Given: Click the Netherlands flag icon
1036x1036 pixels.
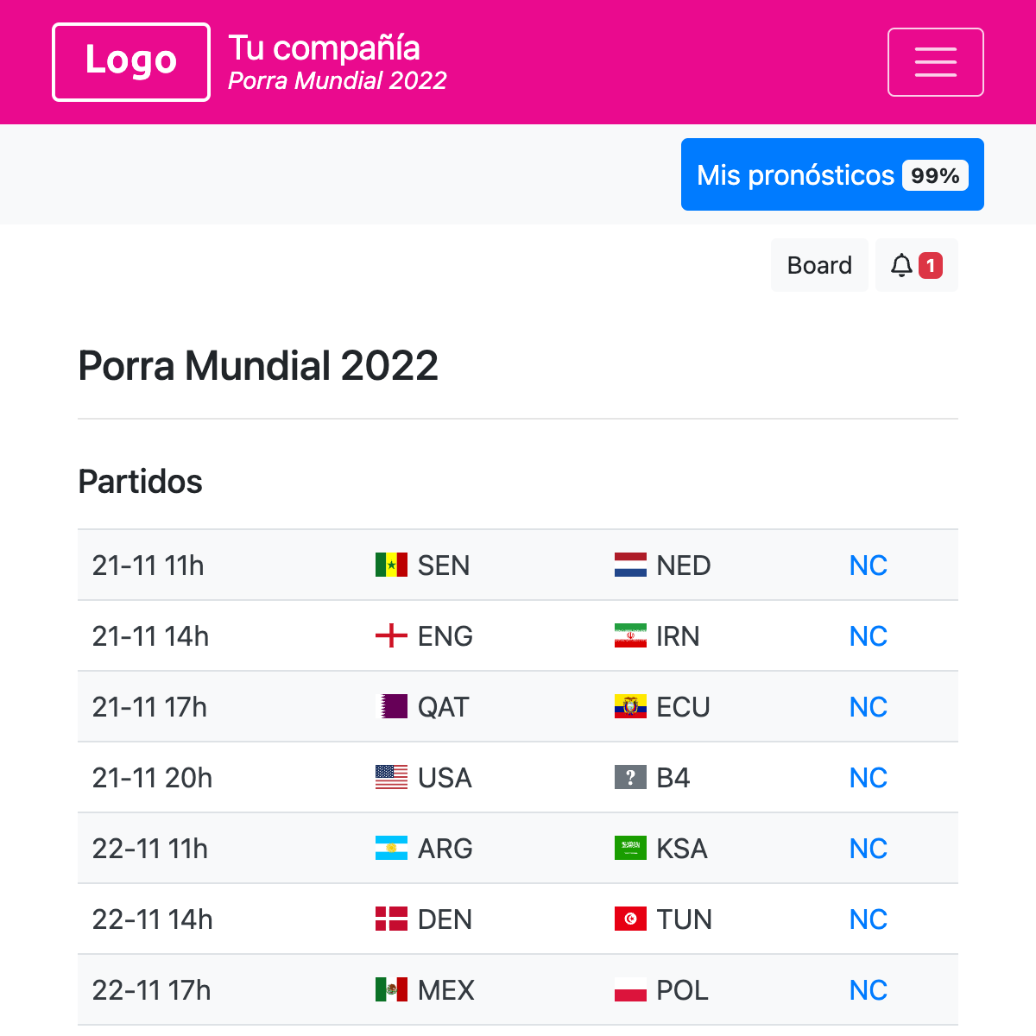Looking at the screenshot, I should (630, 565).
